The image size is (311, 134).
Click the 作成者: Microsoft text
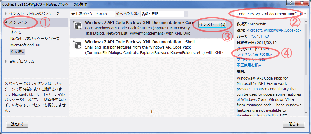coord(251,24)
